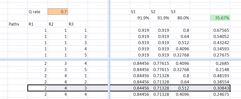Select the result cell 0.24675
Image resolution: width=241 pixels, height=99 pixels.
[x=220, y=94]
